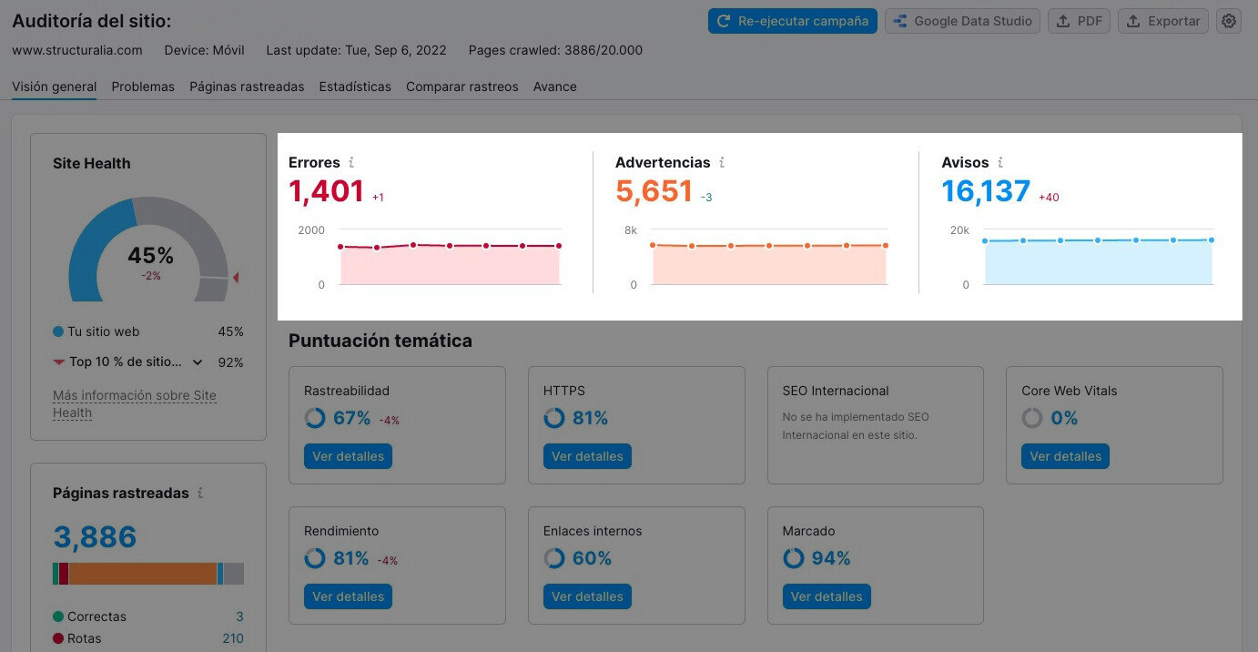Click the Re-ejecutar campaña button

point(792,21)
